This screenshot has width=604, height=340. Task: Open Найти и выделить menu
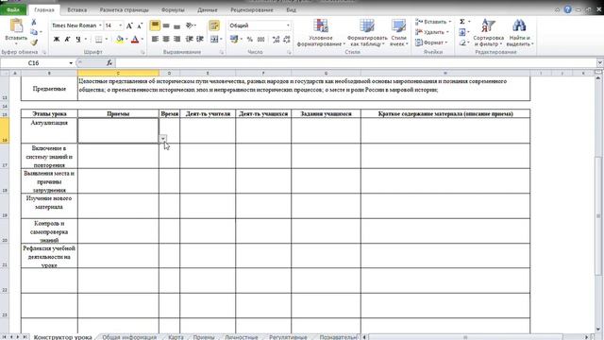[519, 33]
